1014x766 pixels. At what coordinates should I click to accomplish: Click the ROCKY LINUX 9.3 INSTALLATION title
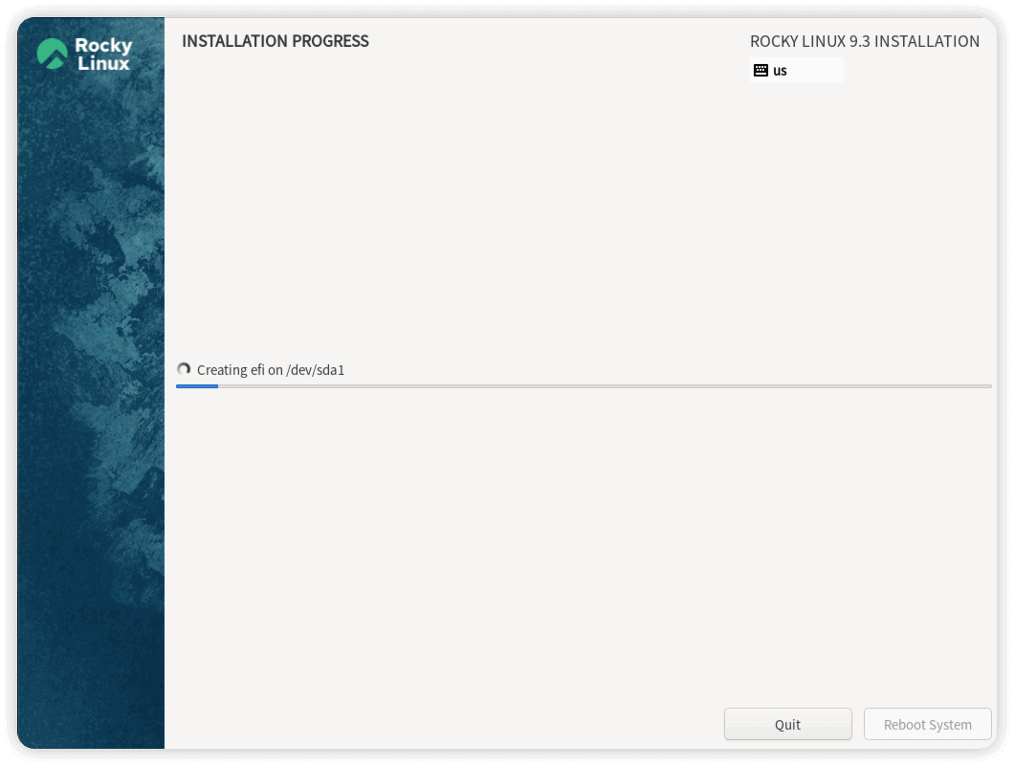865,41
